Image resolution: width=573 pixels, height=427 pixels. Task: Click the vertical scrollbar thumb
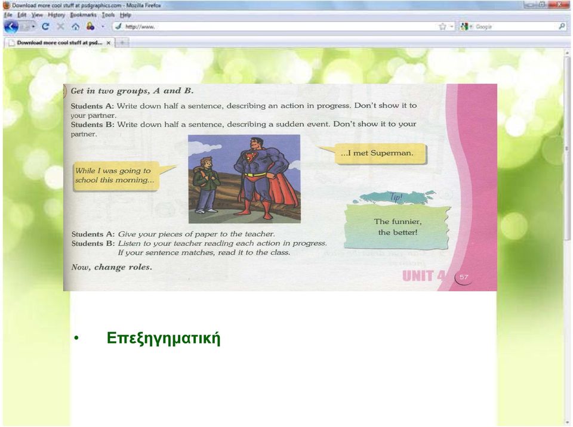(567, 148)
